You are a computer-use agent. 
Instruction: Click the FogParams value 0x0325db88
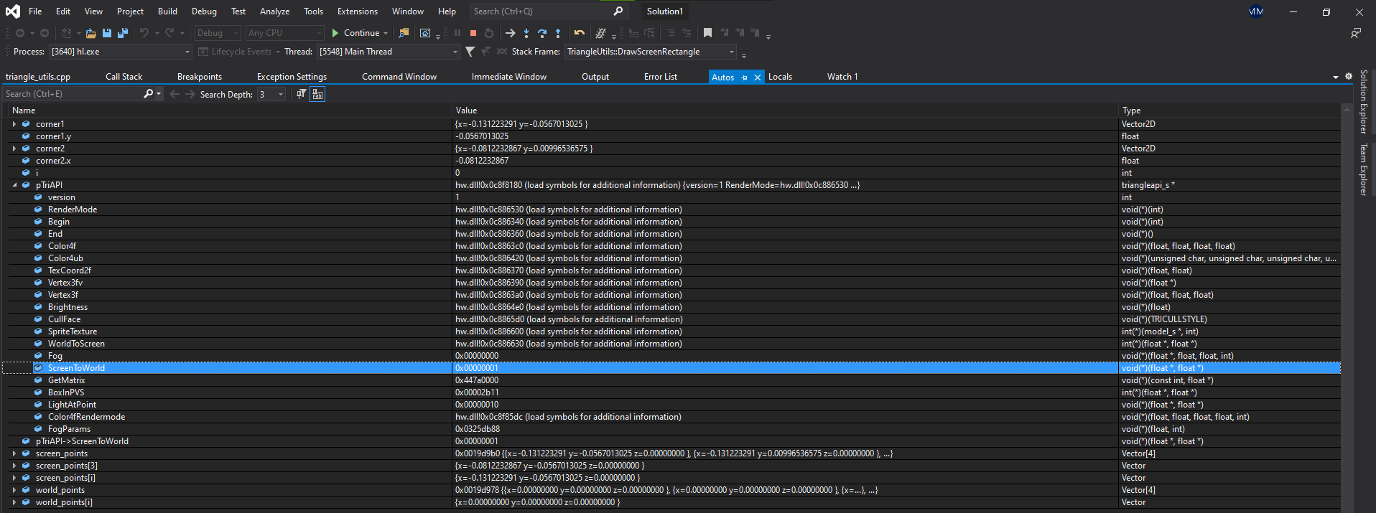coord(478,429)
